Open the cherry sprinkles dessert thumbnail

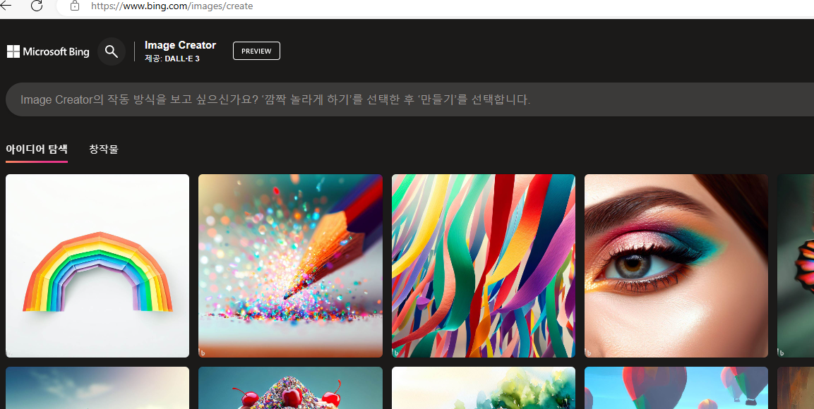(x=290, y=388)
